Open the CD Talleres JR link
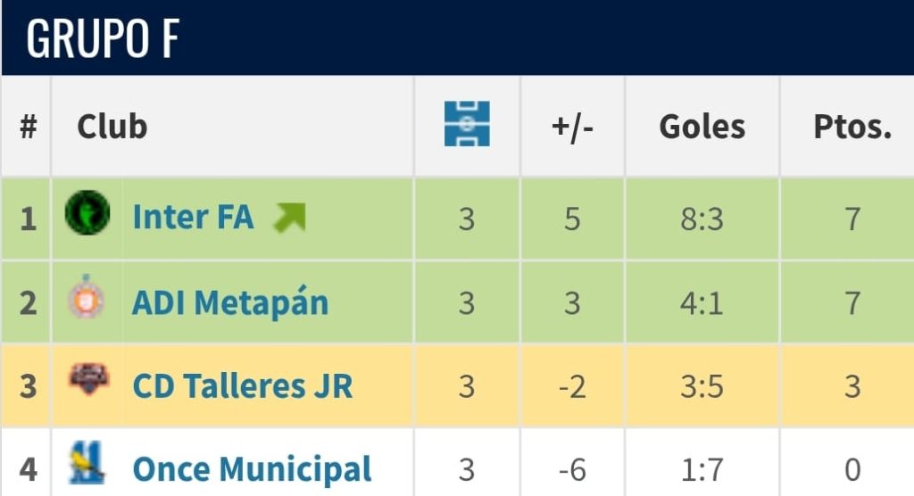The width and height of the screenshot is (914, 496). [242, 386]
